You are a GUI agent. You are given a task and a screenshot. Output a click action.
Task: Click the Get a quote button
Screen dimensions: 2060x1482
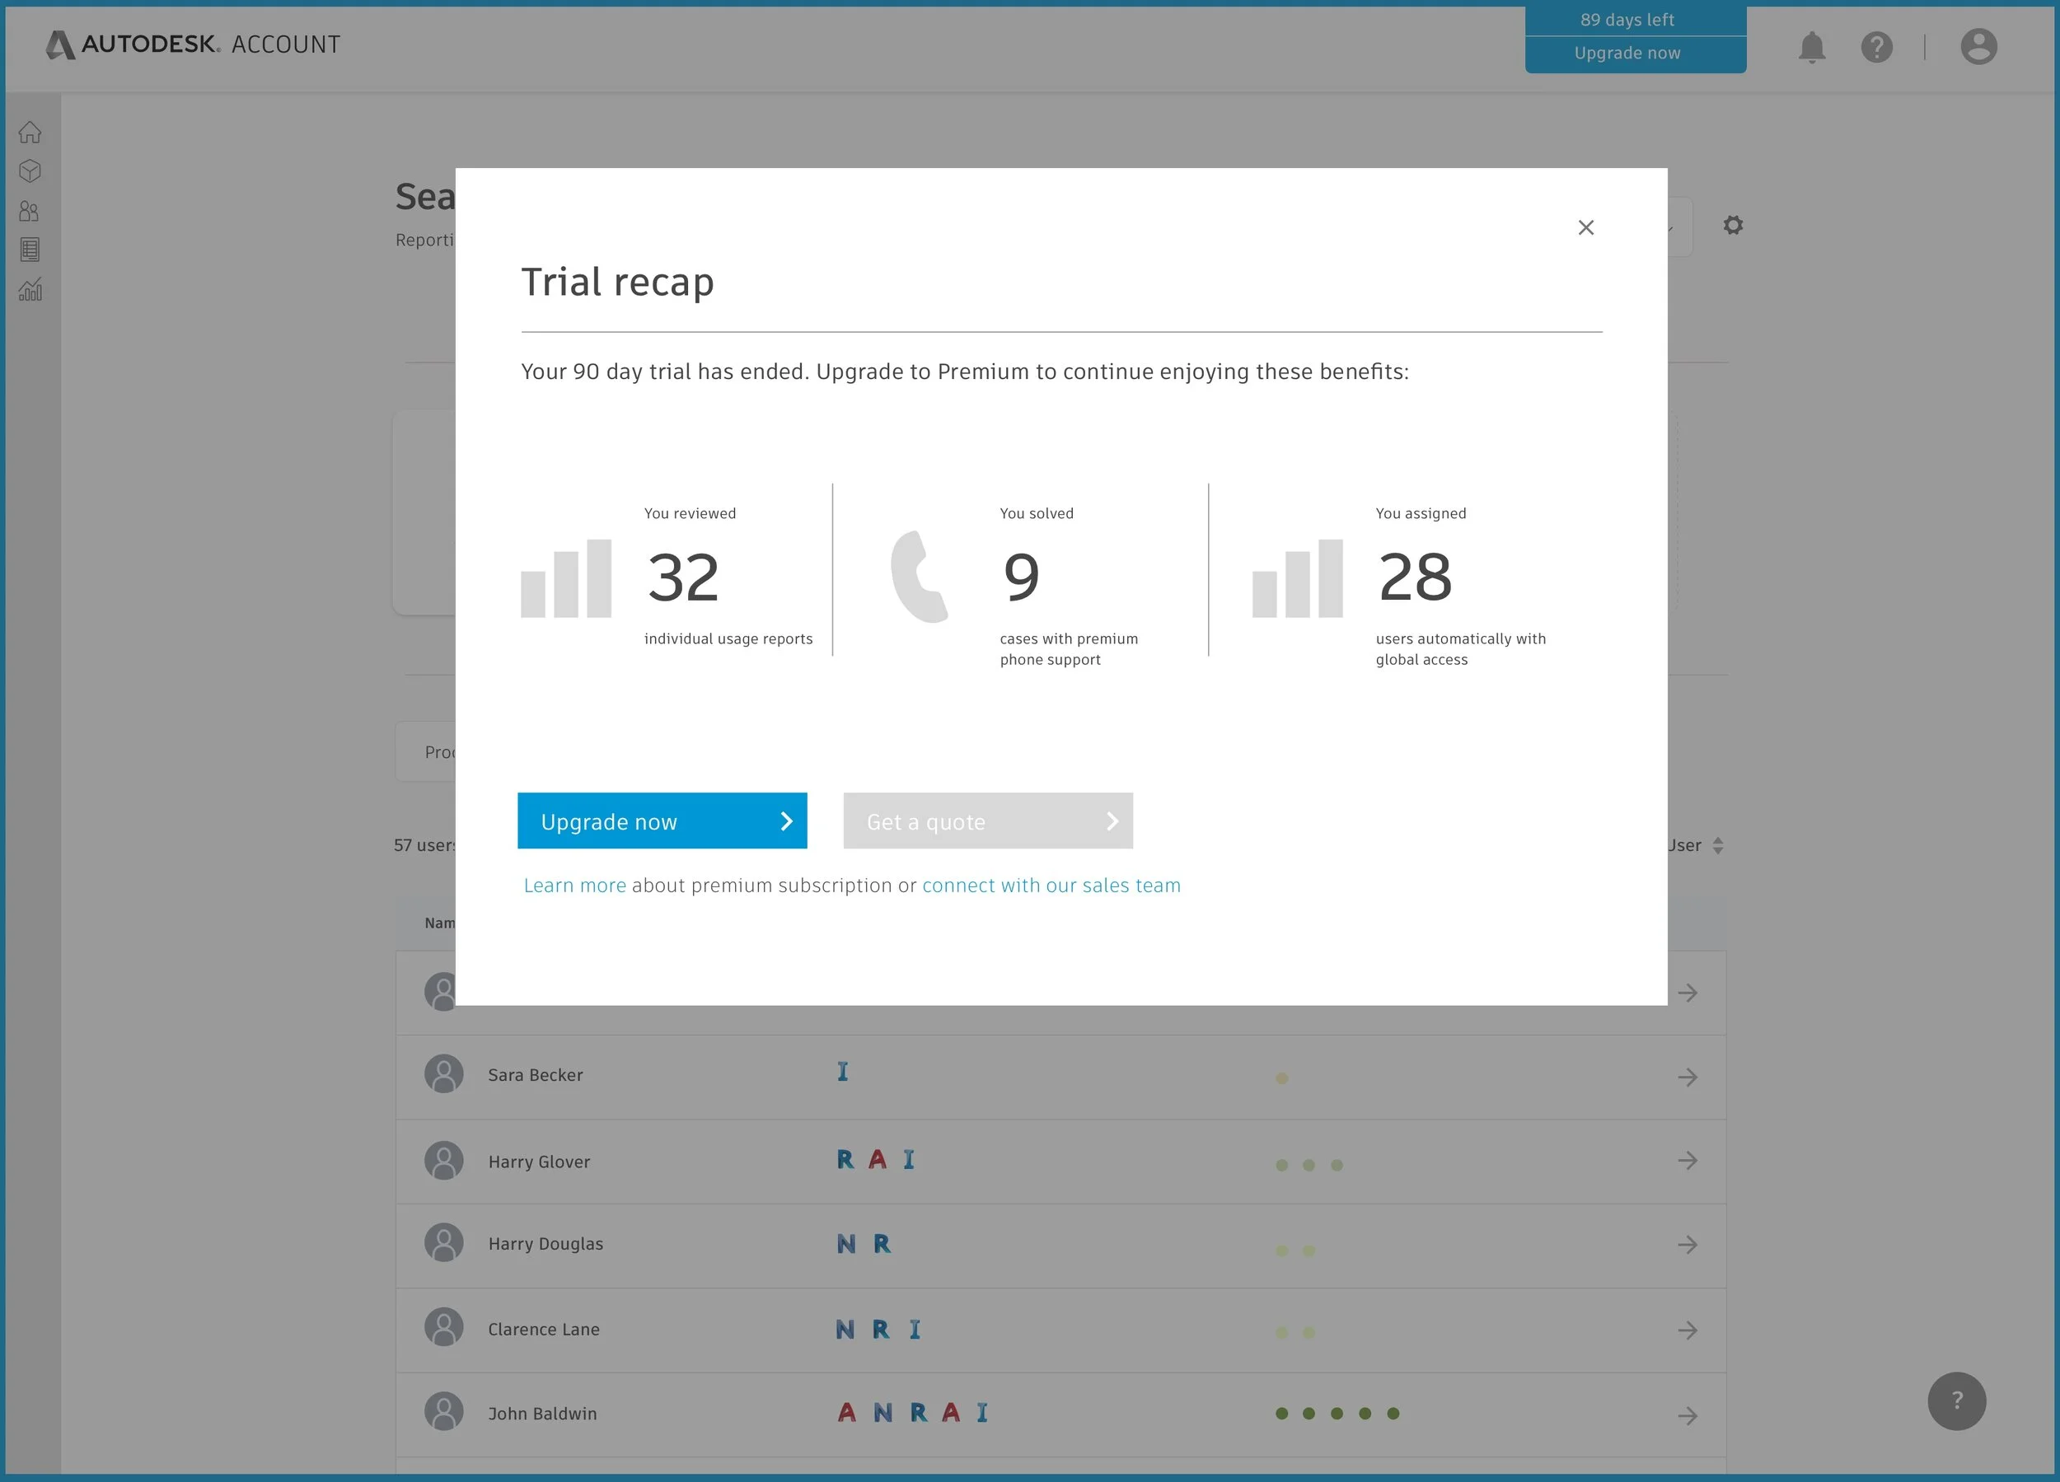pos(987,821)
